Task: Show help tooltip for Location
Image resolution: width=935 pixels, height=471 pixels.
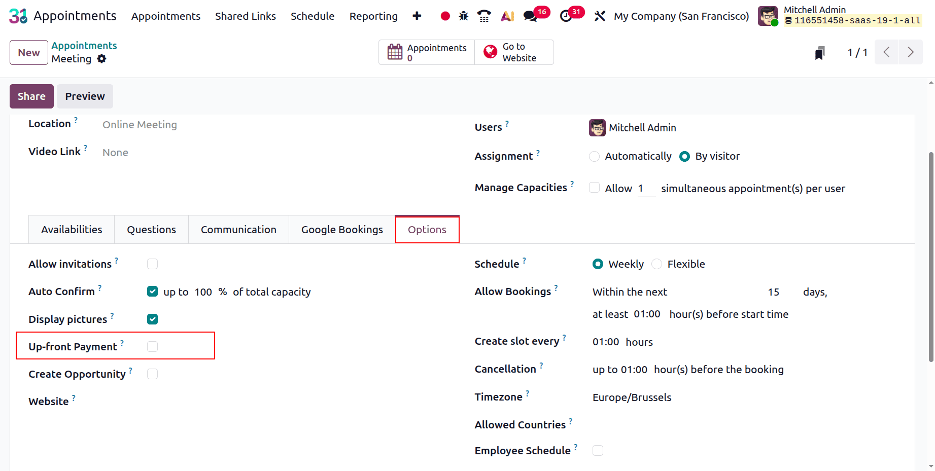Action: click(76, 121)
